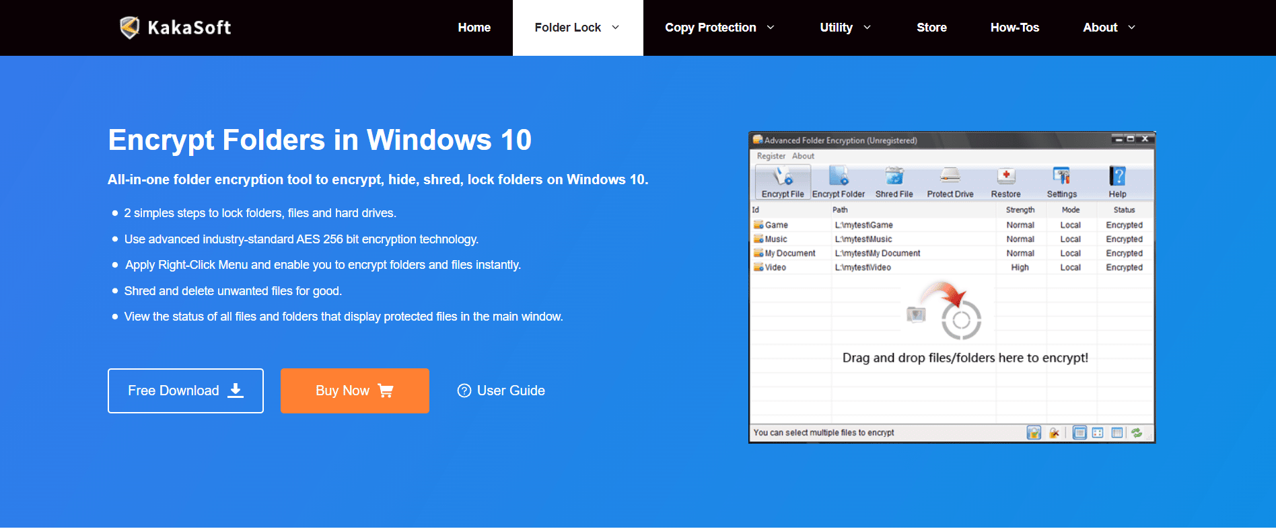The height and width of the screenshot is (529, 1276).
Task: Click the Buy Now button
Action: point(355,391)
